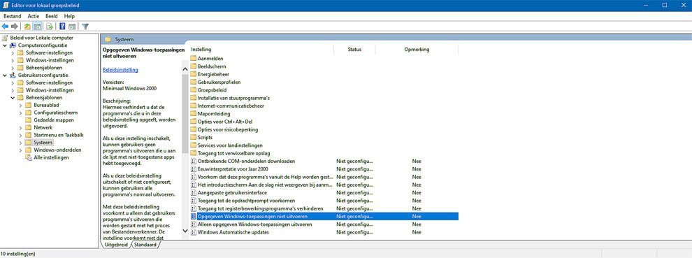Screen dimensions: 692x258
Task: Collapse Beheersjablonen under Gebruikersconfiguratie
Action: 13,98
